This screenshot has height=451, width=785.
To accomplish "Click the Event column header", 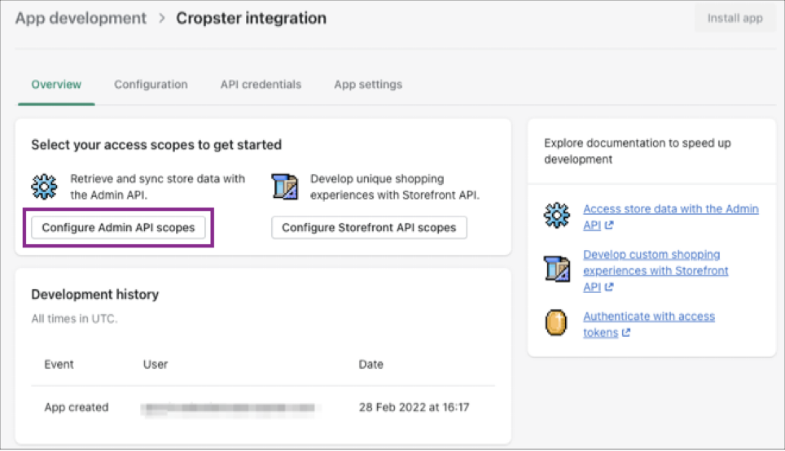I will point(59,365).
